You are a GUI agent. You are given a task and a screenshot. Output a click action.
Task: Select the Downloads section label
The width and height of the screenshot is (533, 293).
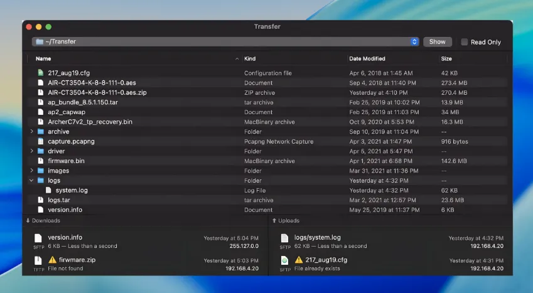click(x=46, y=221)
